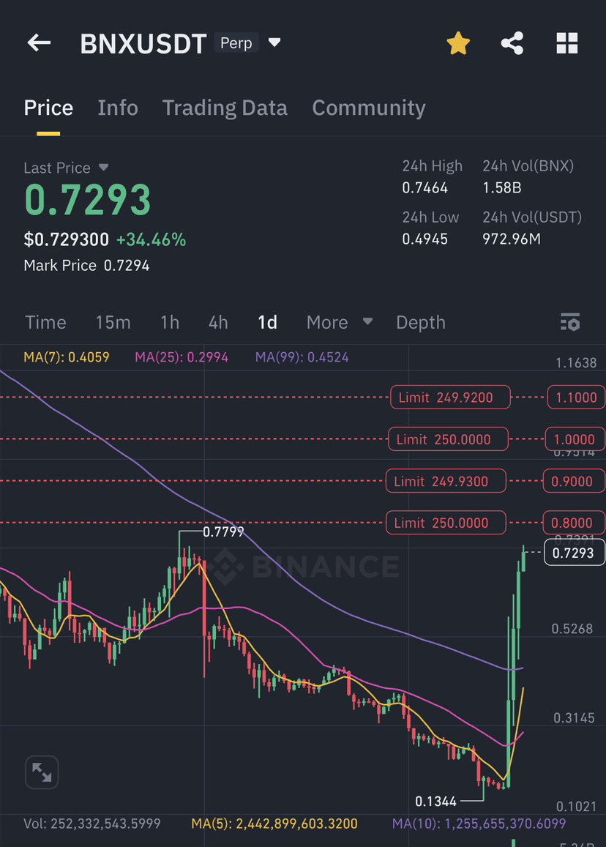This screenshot has width=606, height=847.
Task: Tap the 0.1344 low price annotation
Action: (436, 802)
